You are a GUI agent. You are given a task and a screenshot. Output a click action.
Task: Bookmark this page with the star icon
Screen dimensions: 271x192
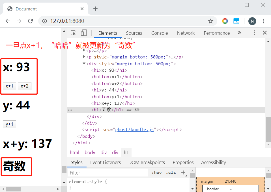tap(210, 21)
